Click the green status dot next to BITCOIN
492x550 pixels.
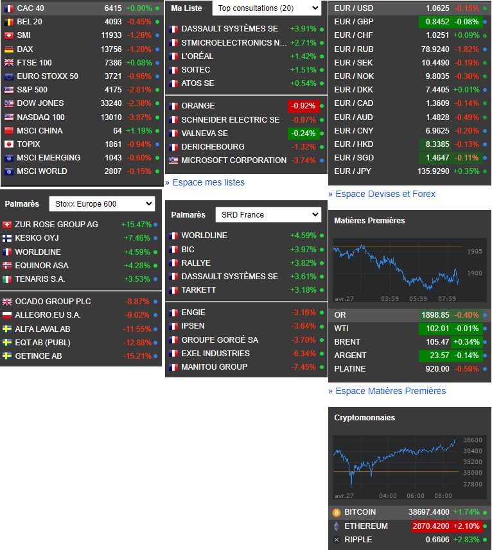point(485,513)
